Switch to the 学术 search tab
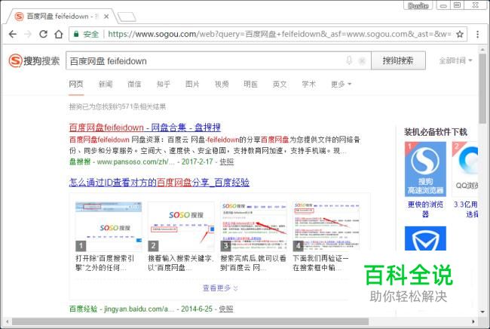 tap(309, 84)
